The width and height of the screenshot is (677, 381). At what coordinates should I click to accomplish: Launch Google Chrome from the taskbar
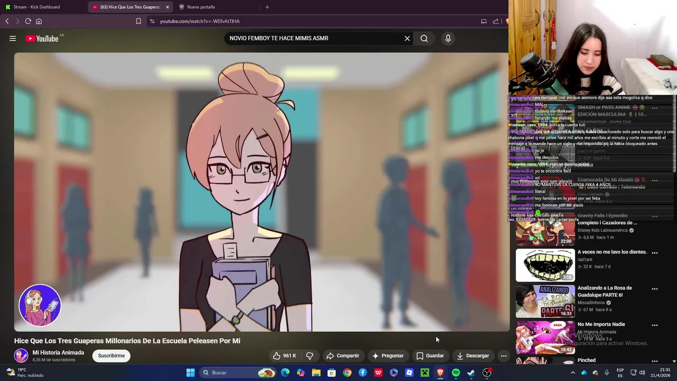pyautogui.click(x=347, y=373)
